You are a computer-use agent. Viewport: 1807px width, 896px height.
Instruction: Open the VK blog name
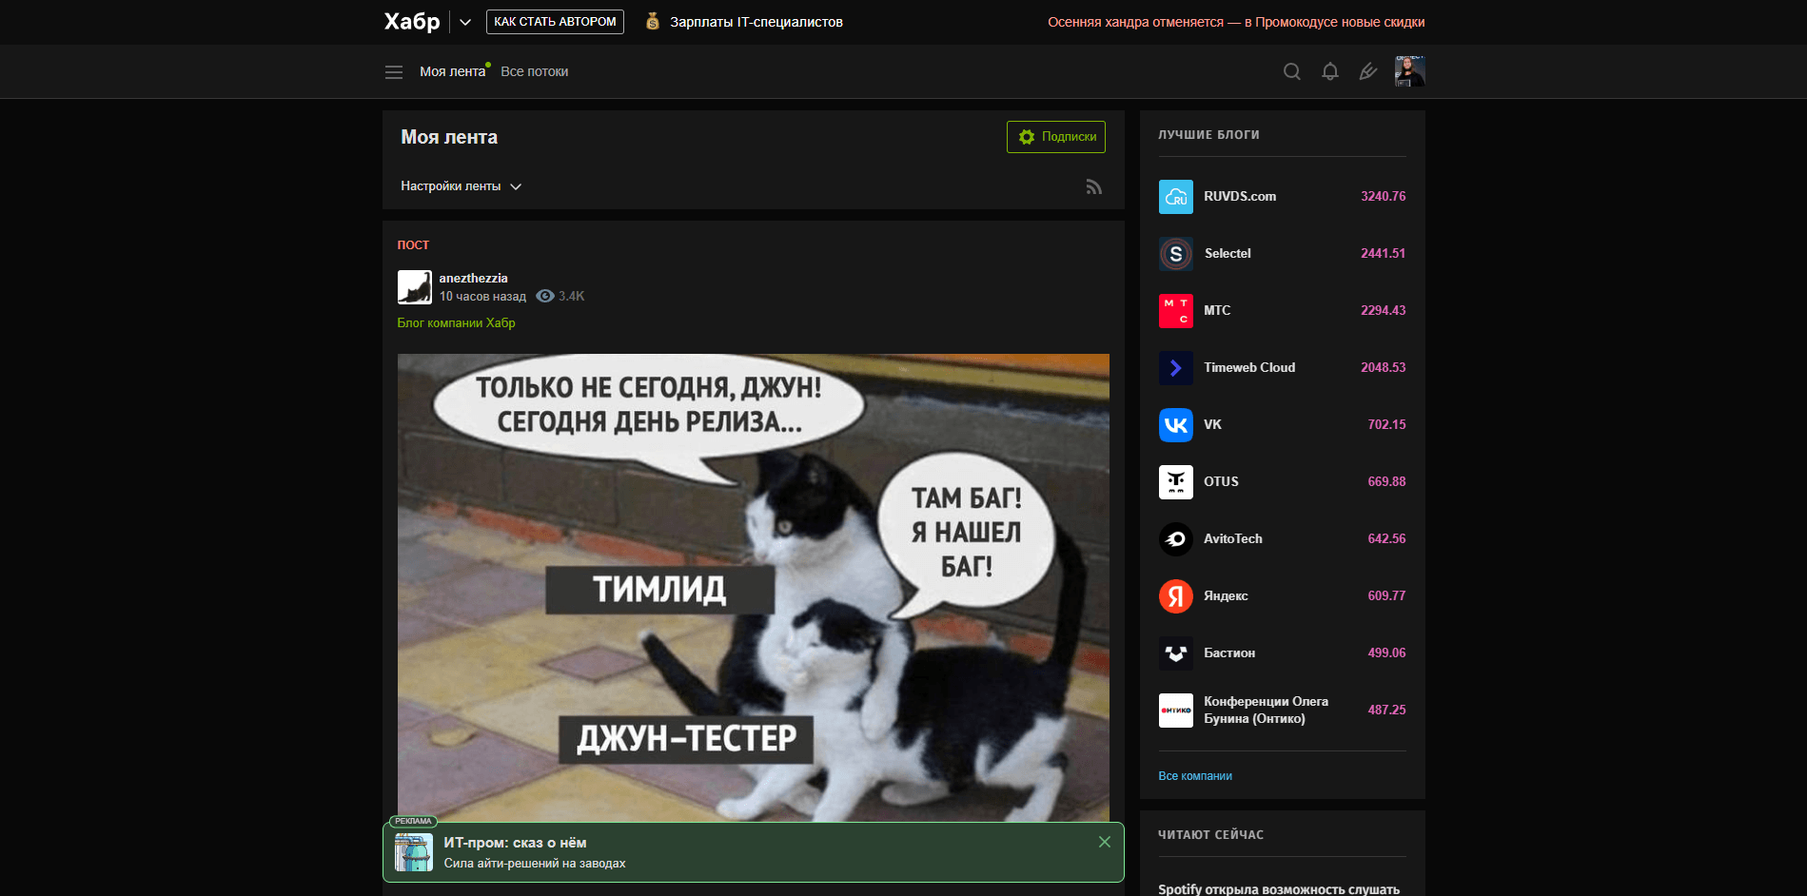(x=1212, y=425)
